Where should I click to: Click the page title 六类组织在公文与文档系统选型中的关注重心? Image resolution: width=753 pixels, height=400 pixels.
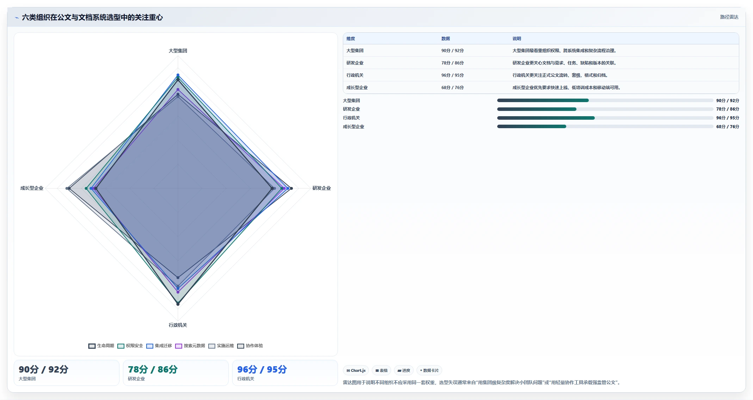click(92, 18)
